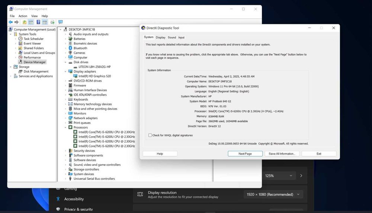The height and width of the screenshot is (213, 372).
Task: Click the Network adapters category icon
Action: pos(70,118)
